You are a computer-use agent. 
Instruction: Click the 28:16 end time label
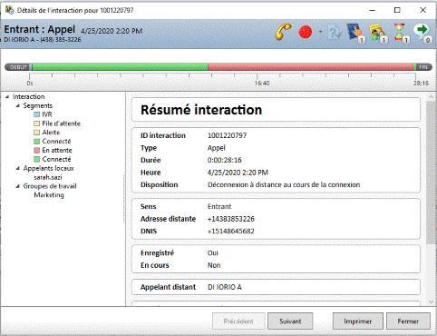tap(421, 83)
